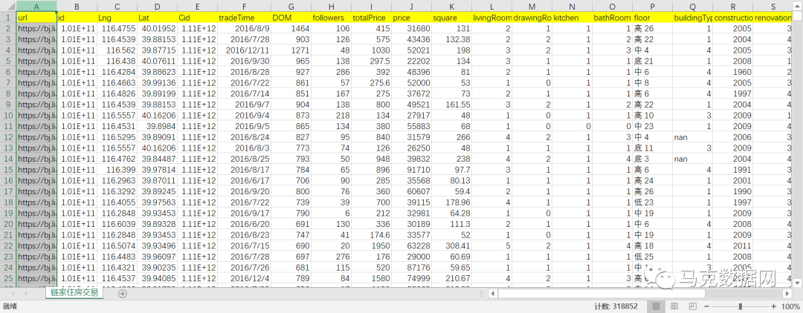Select row 1 header
The image size is (803, 313).
click(7, 18)
